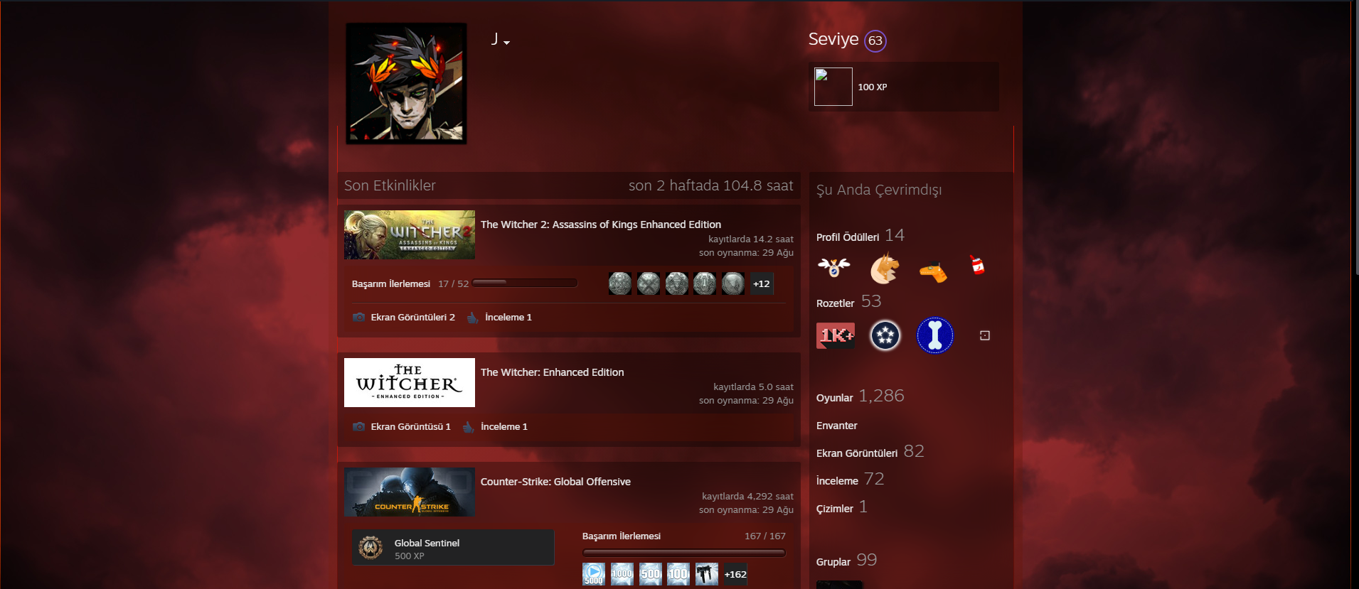1359x589 pixels.
Task: Open Ekran Görüntüleri 82 in sidebar
Action: click(x=870, y=452)
